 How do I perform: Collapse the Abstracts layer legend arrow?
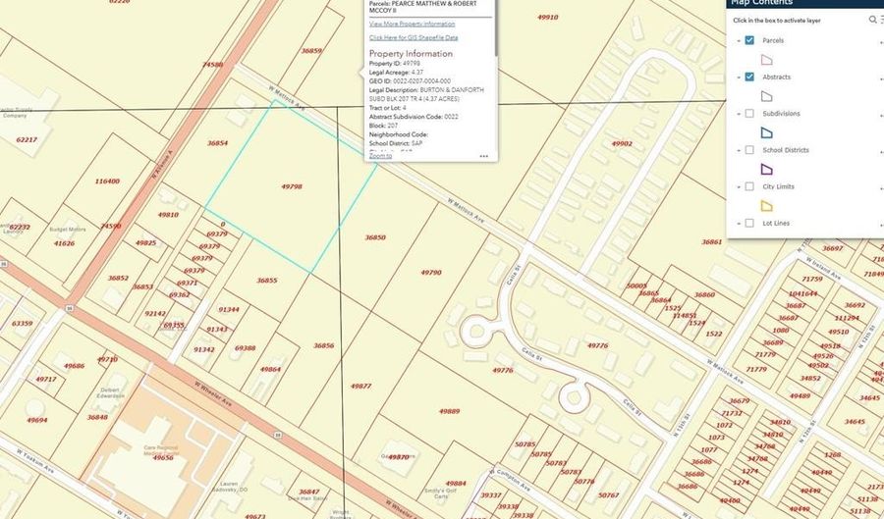pyautogui.click(x=738, y=77)
